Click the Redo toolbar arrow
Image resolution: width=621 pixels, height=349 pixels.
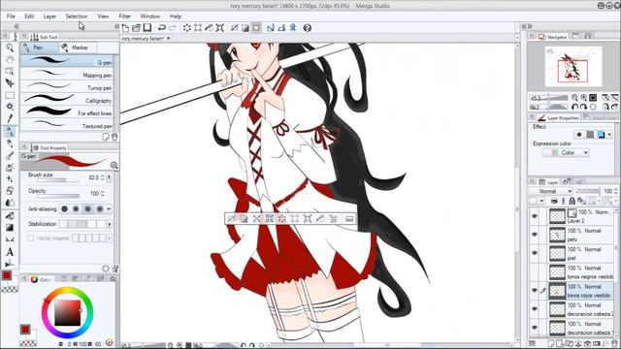click(173, 28)
